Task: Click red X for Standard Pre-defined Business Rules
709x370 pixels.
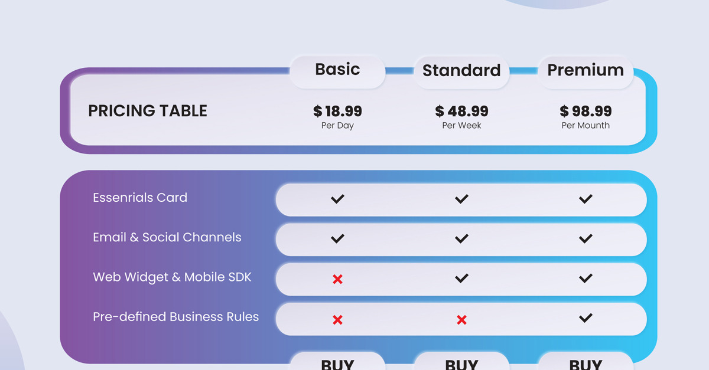Action: (x=461, y=320)
